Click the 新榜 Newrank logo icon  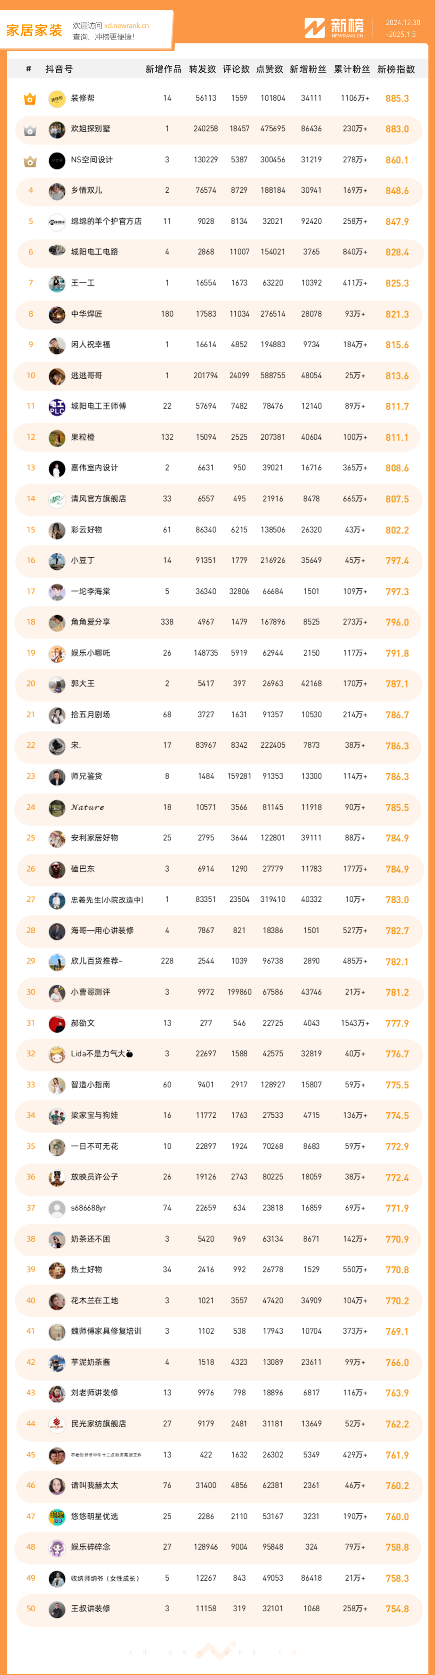tap(315, 28)
